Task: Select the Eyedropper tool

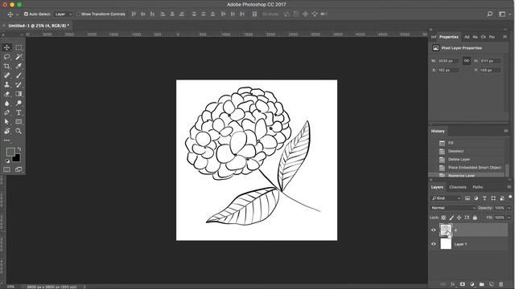Action: [x=19, y=66]
